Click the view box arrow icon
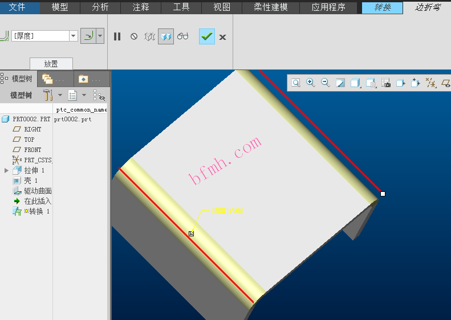The image size is (451, 320). click(401, 83)
